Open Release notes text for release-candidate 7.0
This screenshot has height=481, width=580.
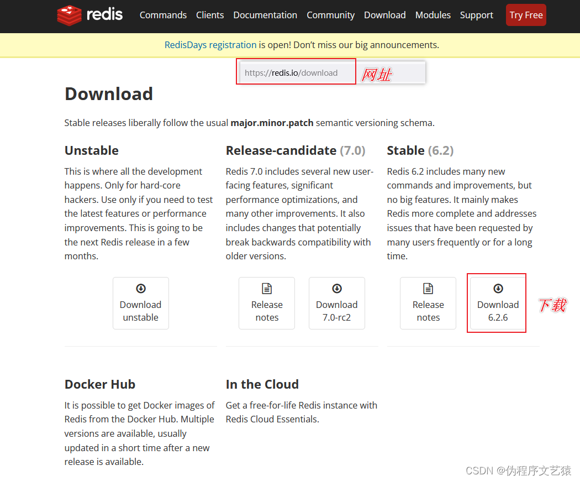coord(267,311)
